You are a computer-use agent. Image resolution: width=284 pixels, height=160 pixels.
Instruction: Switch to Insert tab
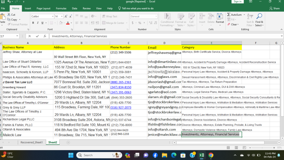[x=28, y=8]
